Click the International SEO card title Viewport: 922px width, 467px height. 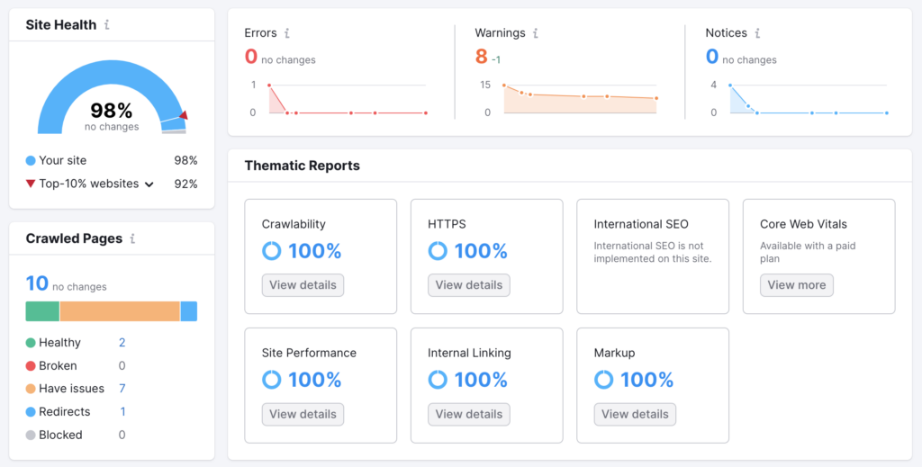(641, 224)
